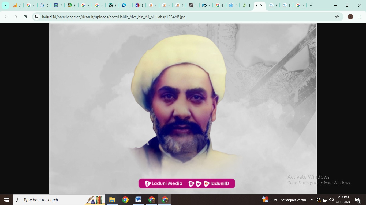View site information icon beside the URL

[x=36, y=17]
